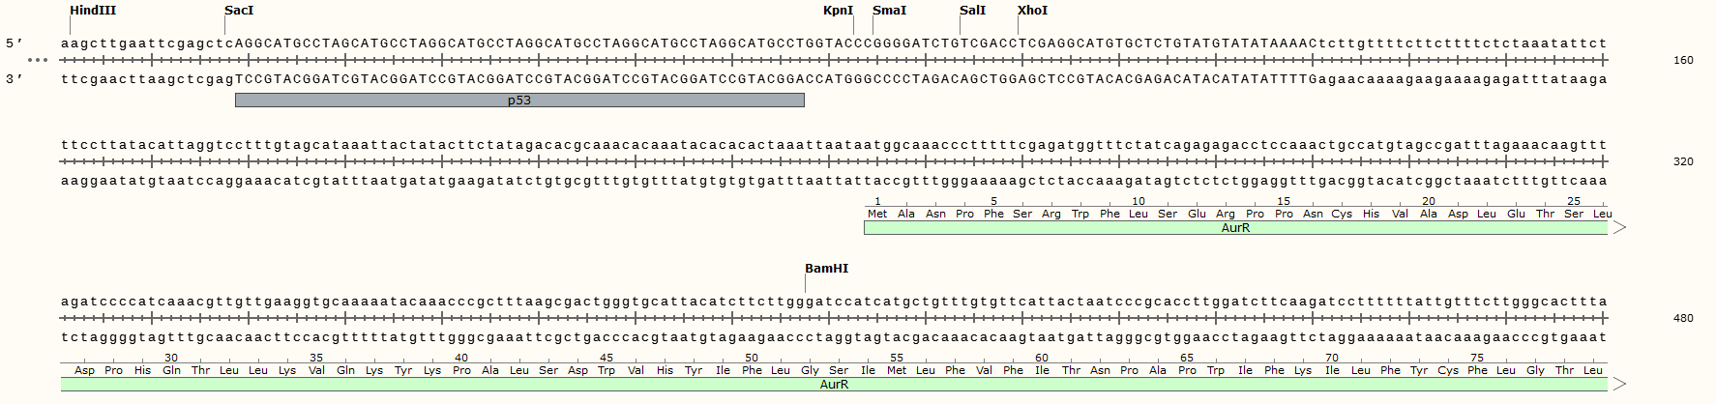Click the 5' strand label
Image resolution: width=1716 pixels, height=404 pixels.
point(14,43)
